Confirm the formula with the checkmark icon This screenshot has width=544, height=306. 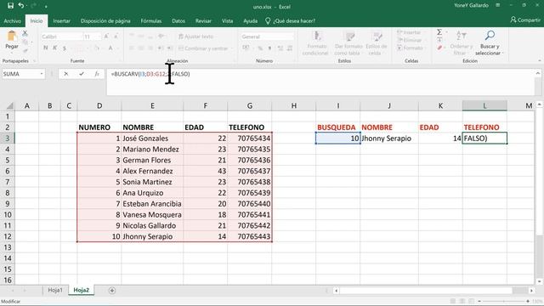[82, 74]
